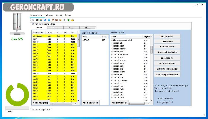Switch to the Users tab
The width and height of the screenshot is (208, 119).
[x=55, y=28]
